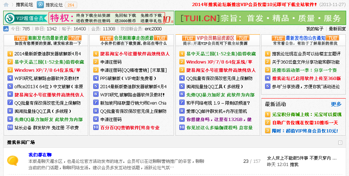Viewport: 349px width, 176px height.
Task: Open 元宝积分商城上线：元宝可以提现 activity
Action: point(307,115)
